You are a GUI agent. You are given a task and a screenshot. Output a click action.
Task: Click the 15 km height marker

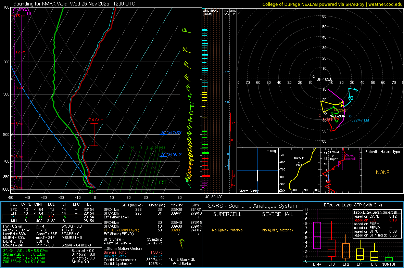pos(21,16)
